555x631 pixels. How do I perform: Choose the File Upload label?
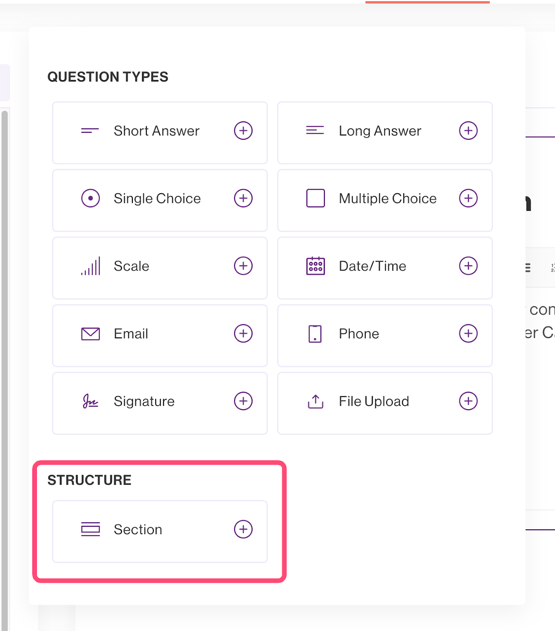click(x=374, y=401)
